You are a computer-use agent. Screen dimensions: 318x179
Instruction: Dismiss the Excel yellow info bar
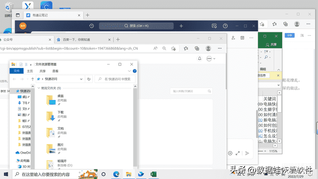pyautogui.click(x=278, y=75)
